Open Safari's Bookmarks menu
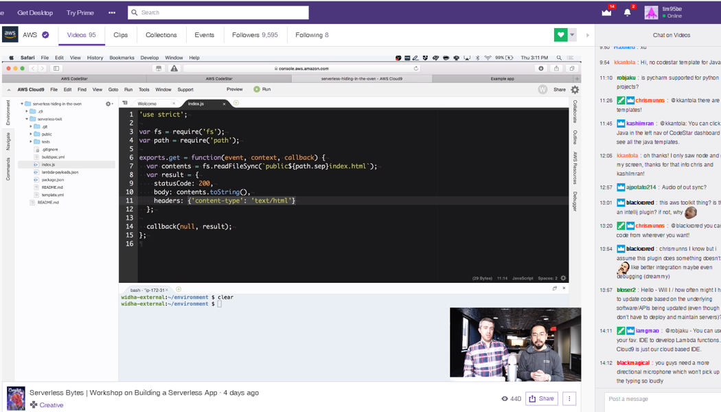The image size is (721, 412). [122, 58]
